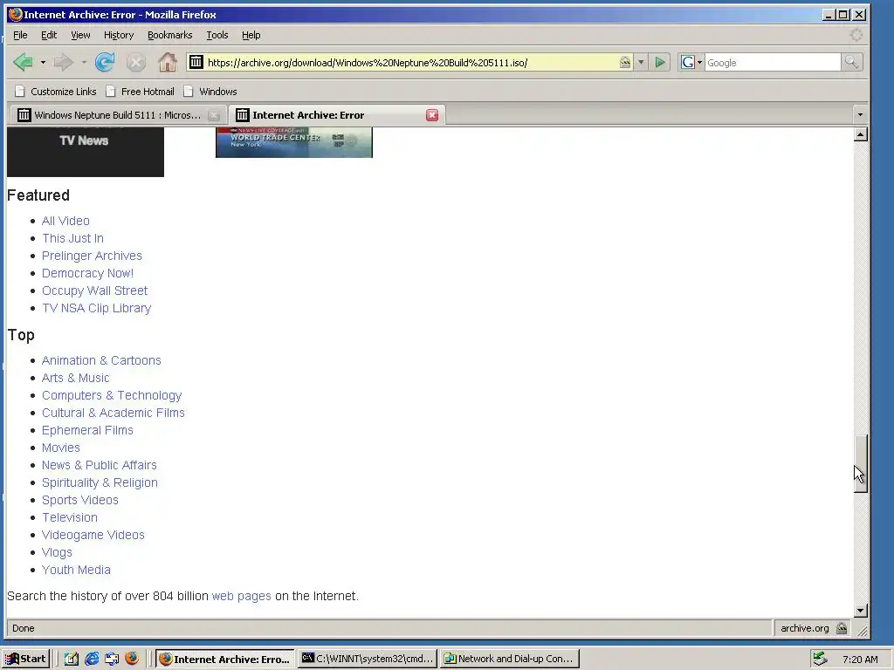Click the World Trade Center video thumbnail
Screen dimensions: 894x670
[x=294, y=142]
